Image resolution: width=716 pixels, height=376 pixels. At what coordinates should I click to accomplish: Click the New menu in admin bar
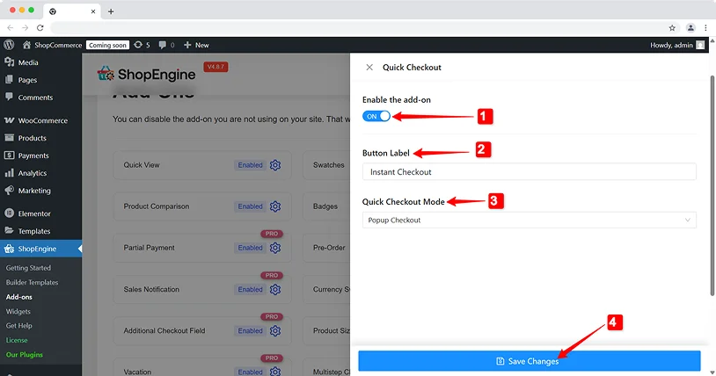[196, 45]
